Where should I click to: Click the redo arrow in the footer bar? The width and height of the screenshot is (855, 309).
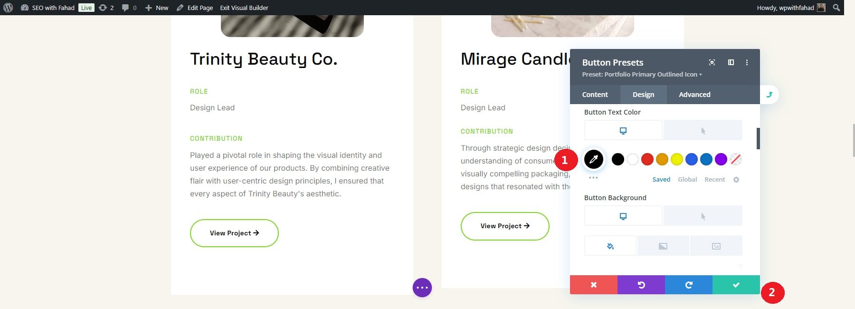[688, 285]
